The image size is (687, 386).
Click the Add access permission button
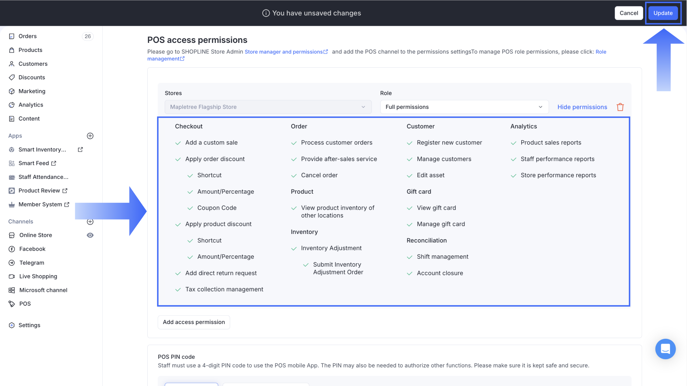click(194, 322)
